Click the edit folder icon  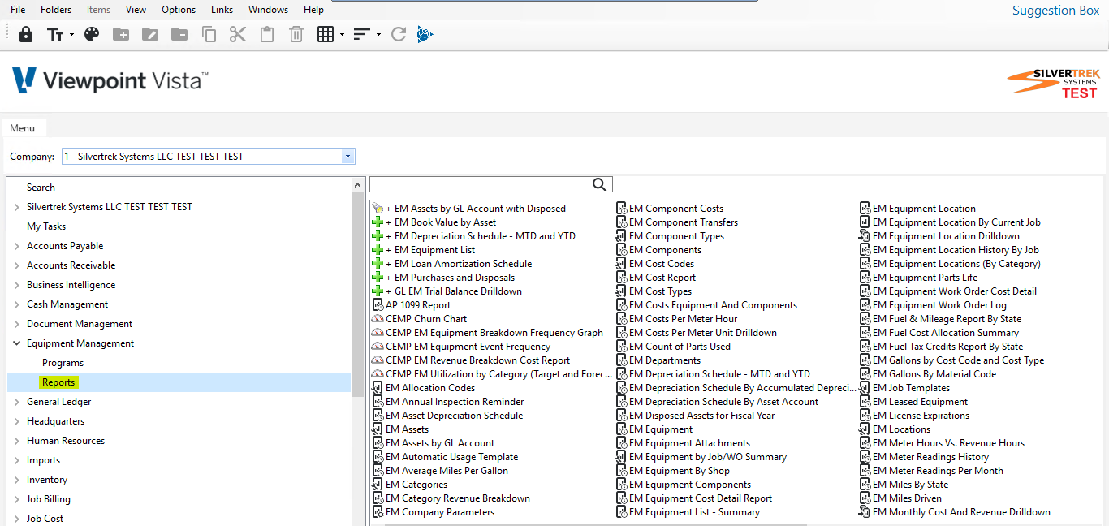click(150, 34)
